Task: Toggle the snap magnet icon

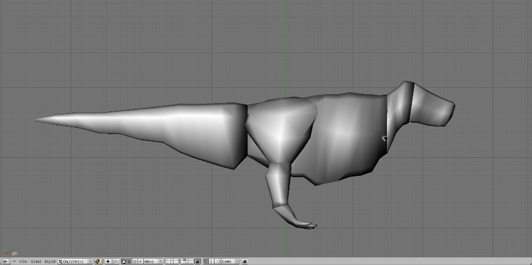Action: click(x=206, y=261)
